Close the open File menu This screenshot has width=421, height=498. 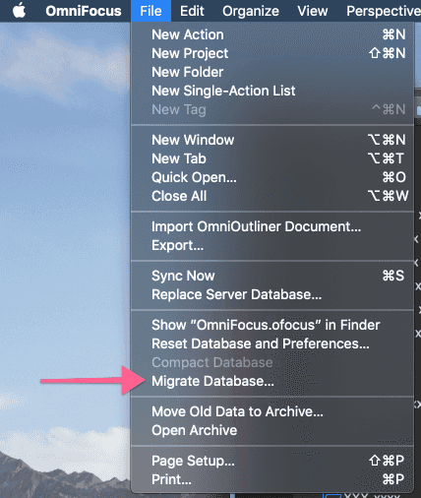point(150,11)
